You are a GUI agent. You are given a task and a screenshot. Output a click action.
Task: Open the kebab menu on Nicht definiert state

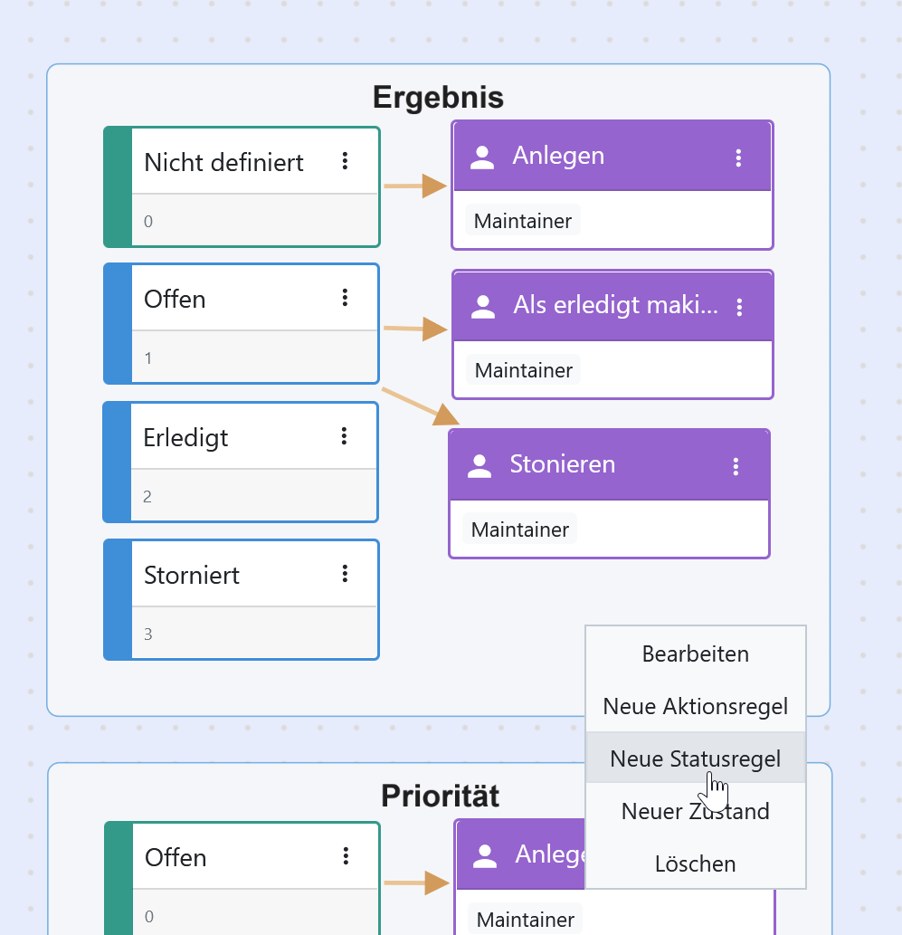(345, 161)
